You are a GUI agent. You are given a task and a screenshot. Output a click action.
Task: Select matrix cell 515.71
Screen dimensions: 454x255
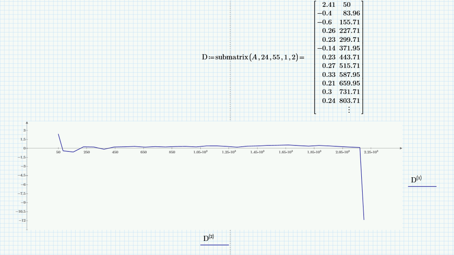click(349, 66)
